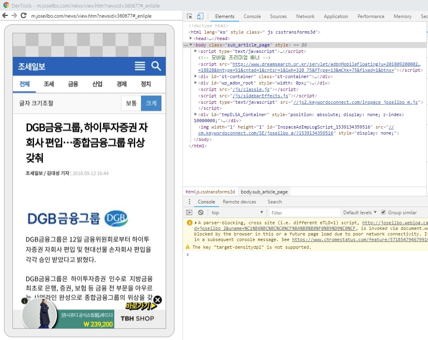Select body.sub_article_page breadcrumb
The height and width of the screenshot is (340, 428).
(x=264, y=192)
